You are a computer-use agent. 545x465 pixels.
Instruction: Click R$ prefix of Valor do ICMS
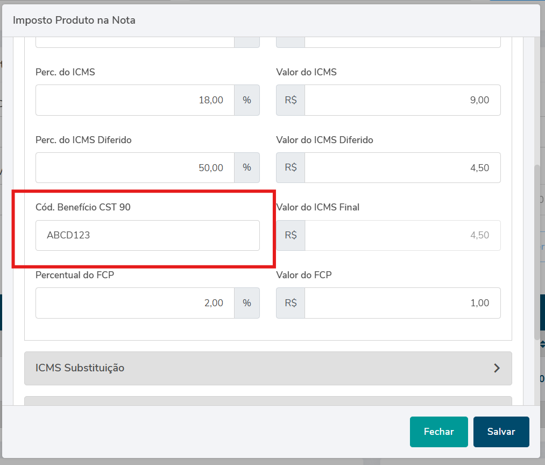[291, 100]
